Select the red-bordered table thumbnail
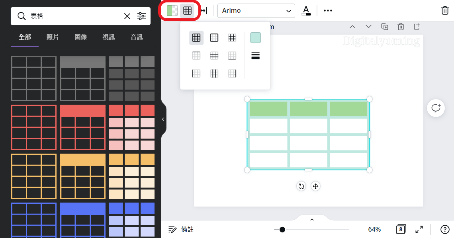The width and height of the screenshot is (454, 238). click(34, 127)
